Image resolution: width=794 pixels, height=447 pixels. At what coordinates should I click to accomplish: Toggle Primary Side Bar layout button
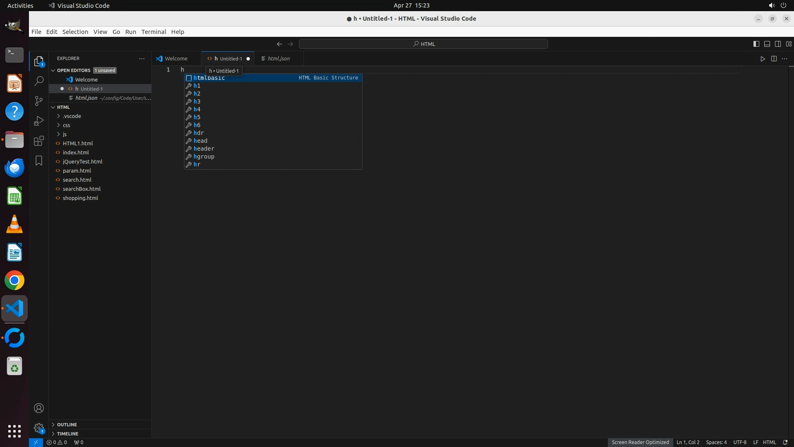click(x=756, y=44)
